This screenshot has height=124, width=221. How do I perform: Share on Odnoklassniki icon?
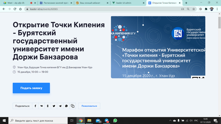[x=48, y=106]
